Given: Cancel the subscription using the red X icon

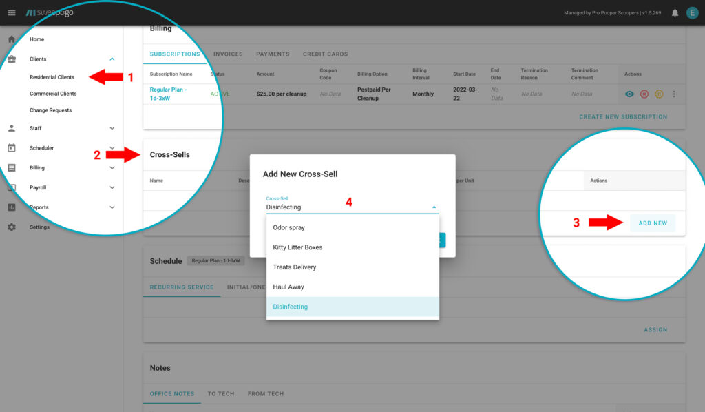Looking at the screenshot, I should [646, 94].
